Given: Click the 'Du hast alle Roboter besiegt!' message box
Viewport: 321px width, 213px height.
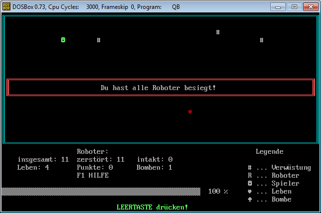Looking at the screenshot, I should tap(160, 88).
